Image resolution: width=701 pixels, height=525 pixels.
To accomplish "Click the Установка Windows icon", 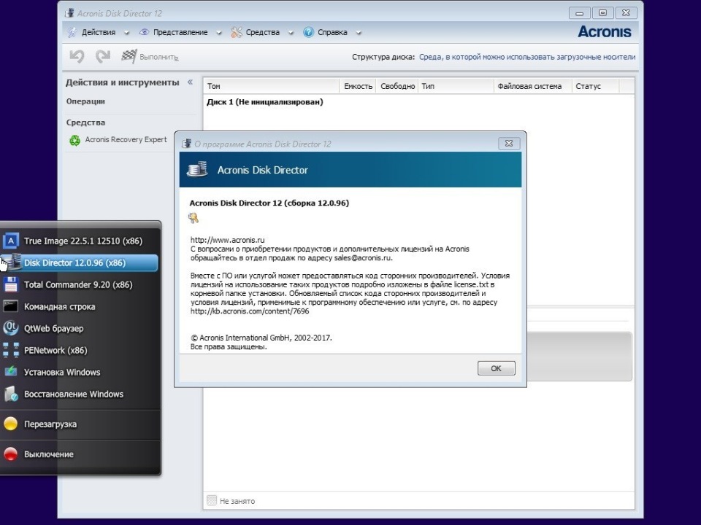I will 11,372.
